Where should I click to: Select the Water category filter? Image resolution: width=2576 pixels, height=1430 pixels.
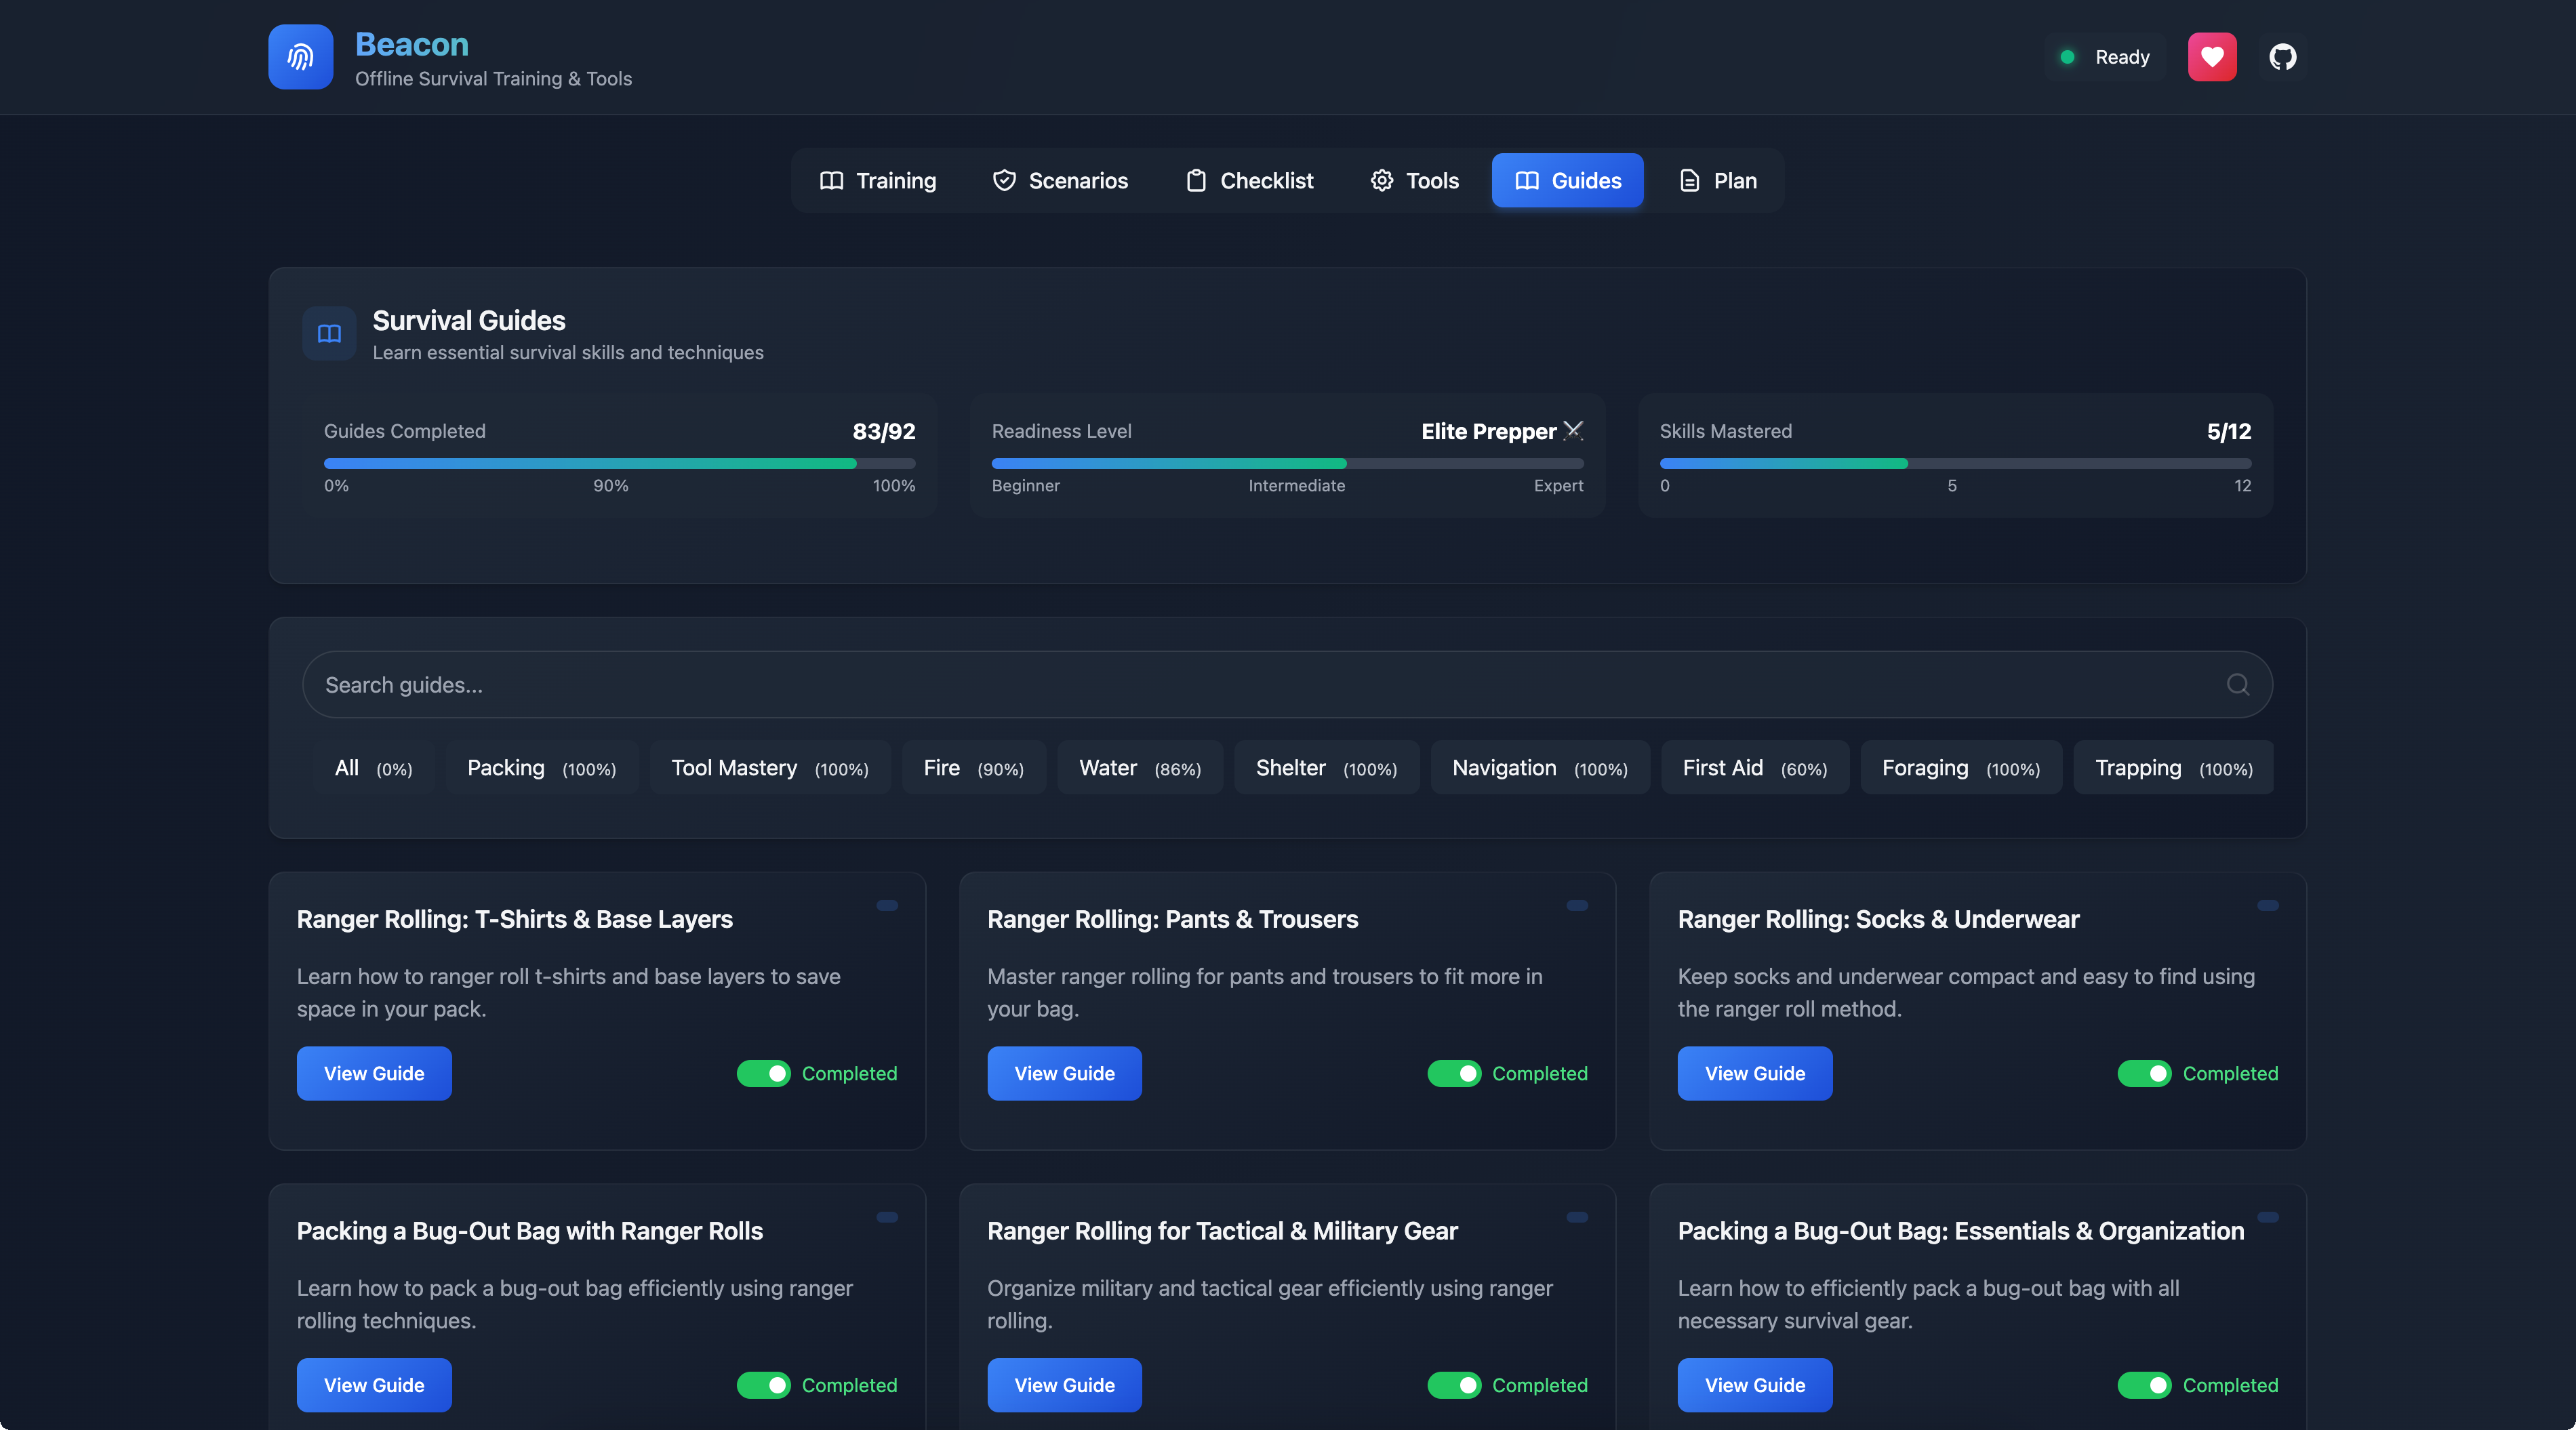pos(1139,768)
